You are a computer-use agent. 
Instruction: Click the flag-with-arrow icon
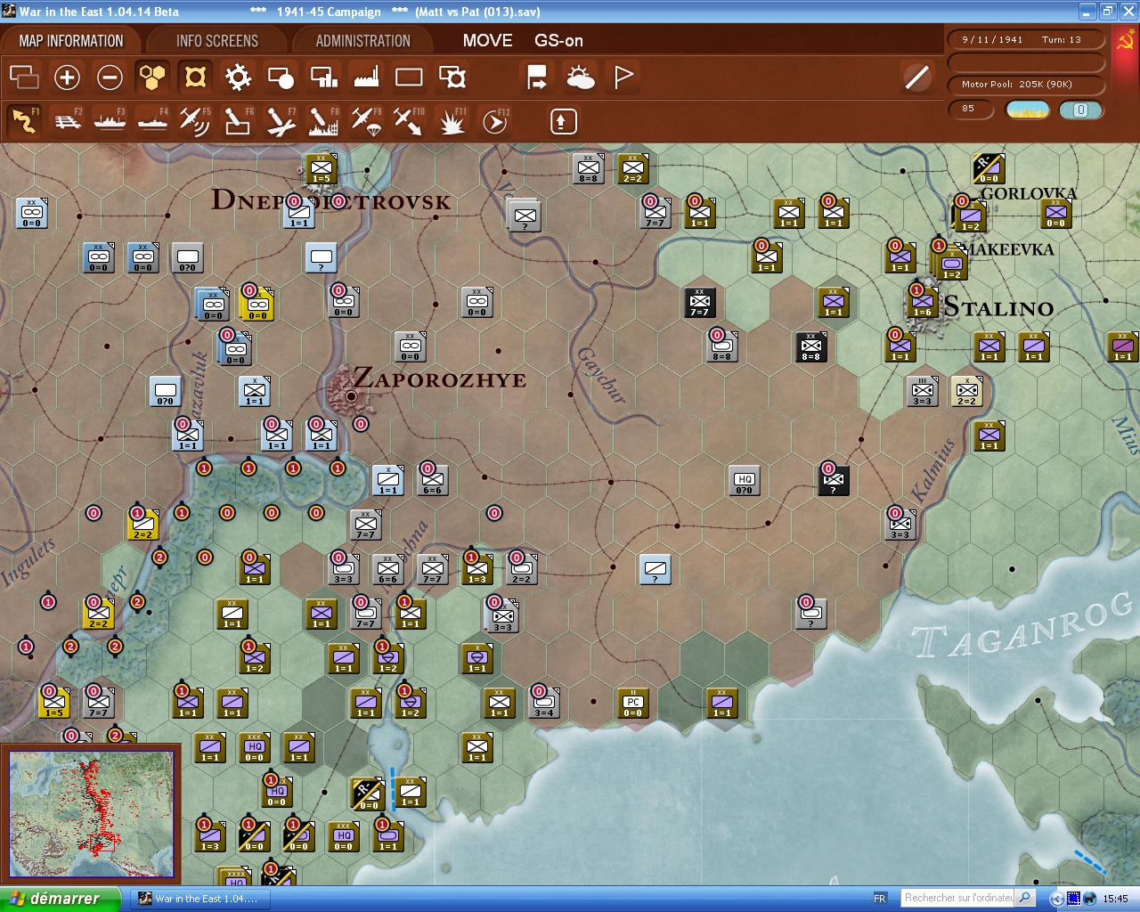pos(537,77)
